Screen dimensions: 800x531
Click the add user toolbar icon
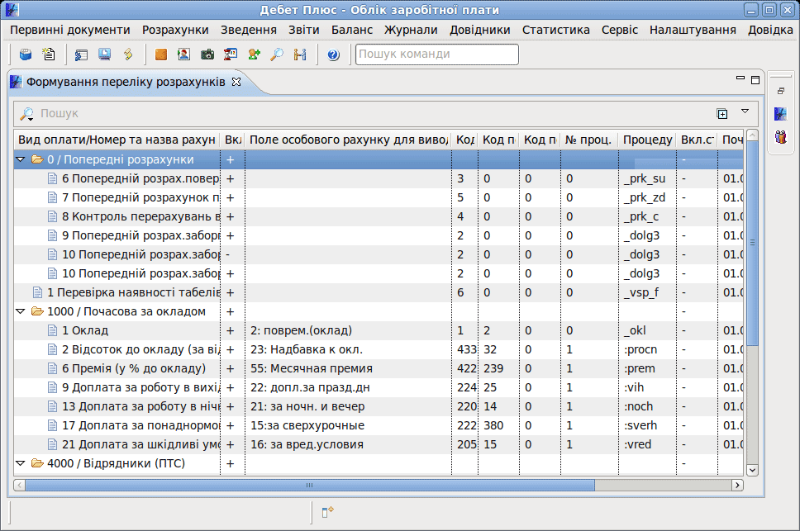pyautogui.click(x=254, y=54)
